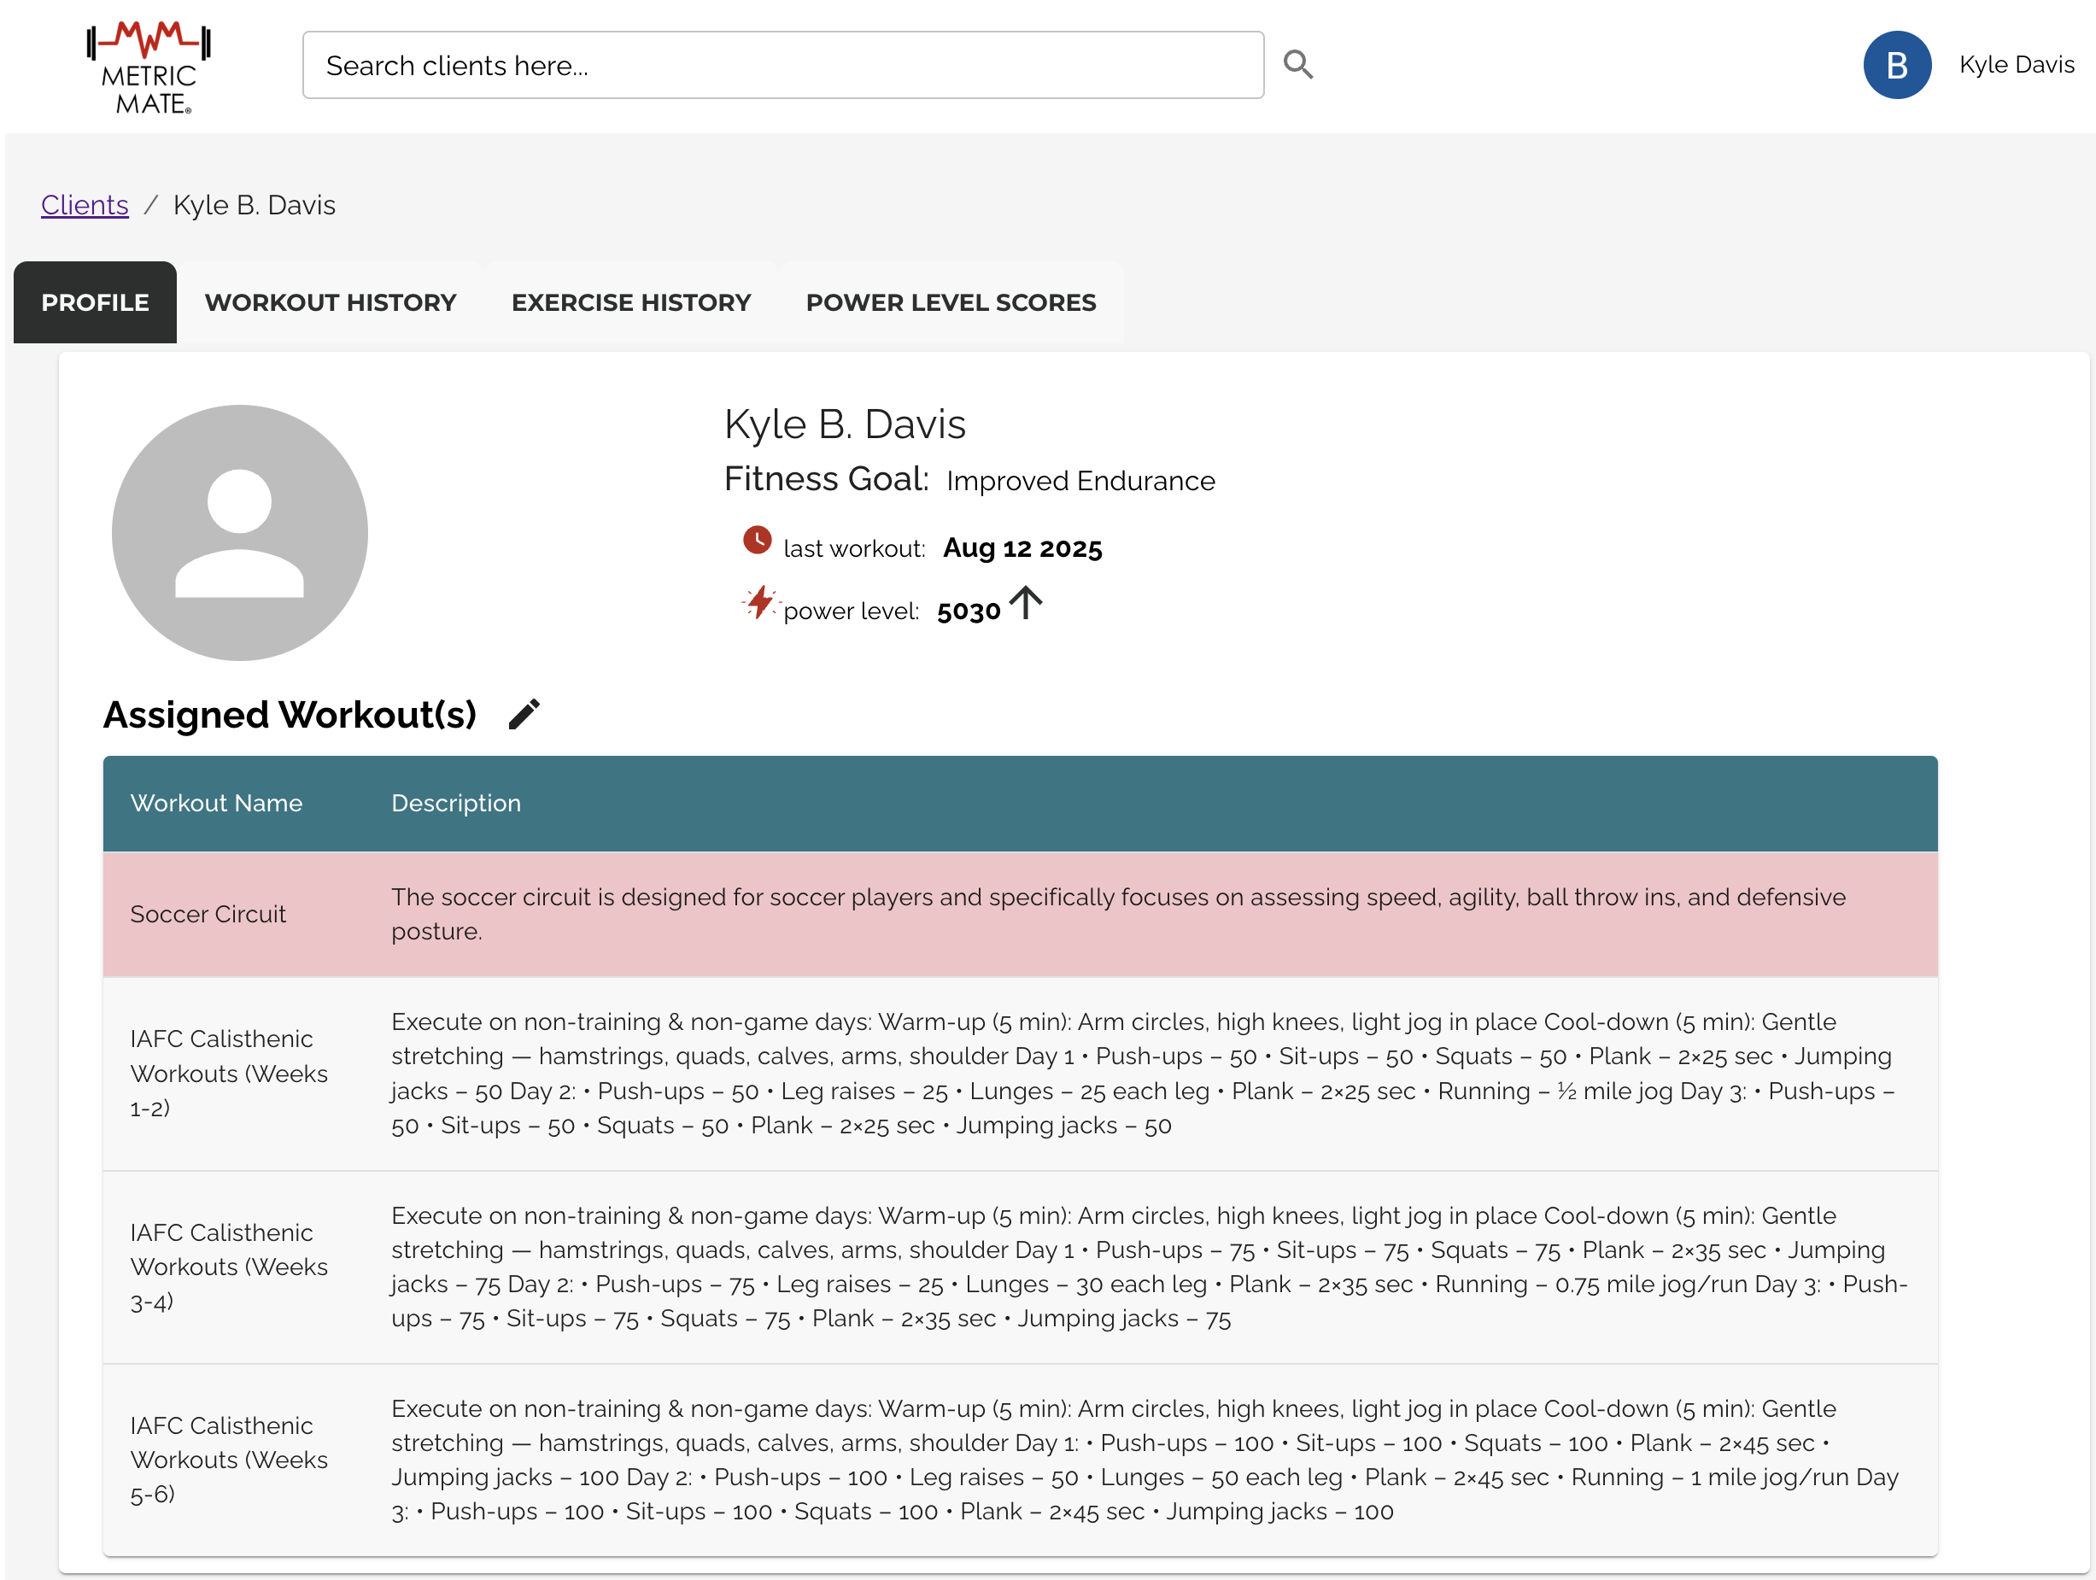Open the Clients breadcrumb link
The image size is (2096, 1580).
click(85, 205)
